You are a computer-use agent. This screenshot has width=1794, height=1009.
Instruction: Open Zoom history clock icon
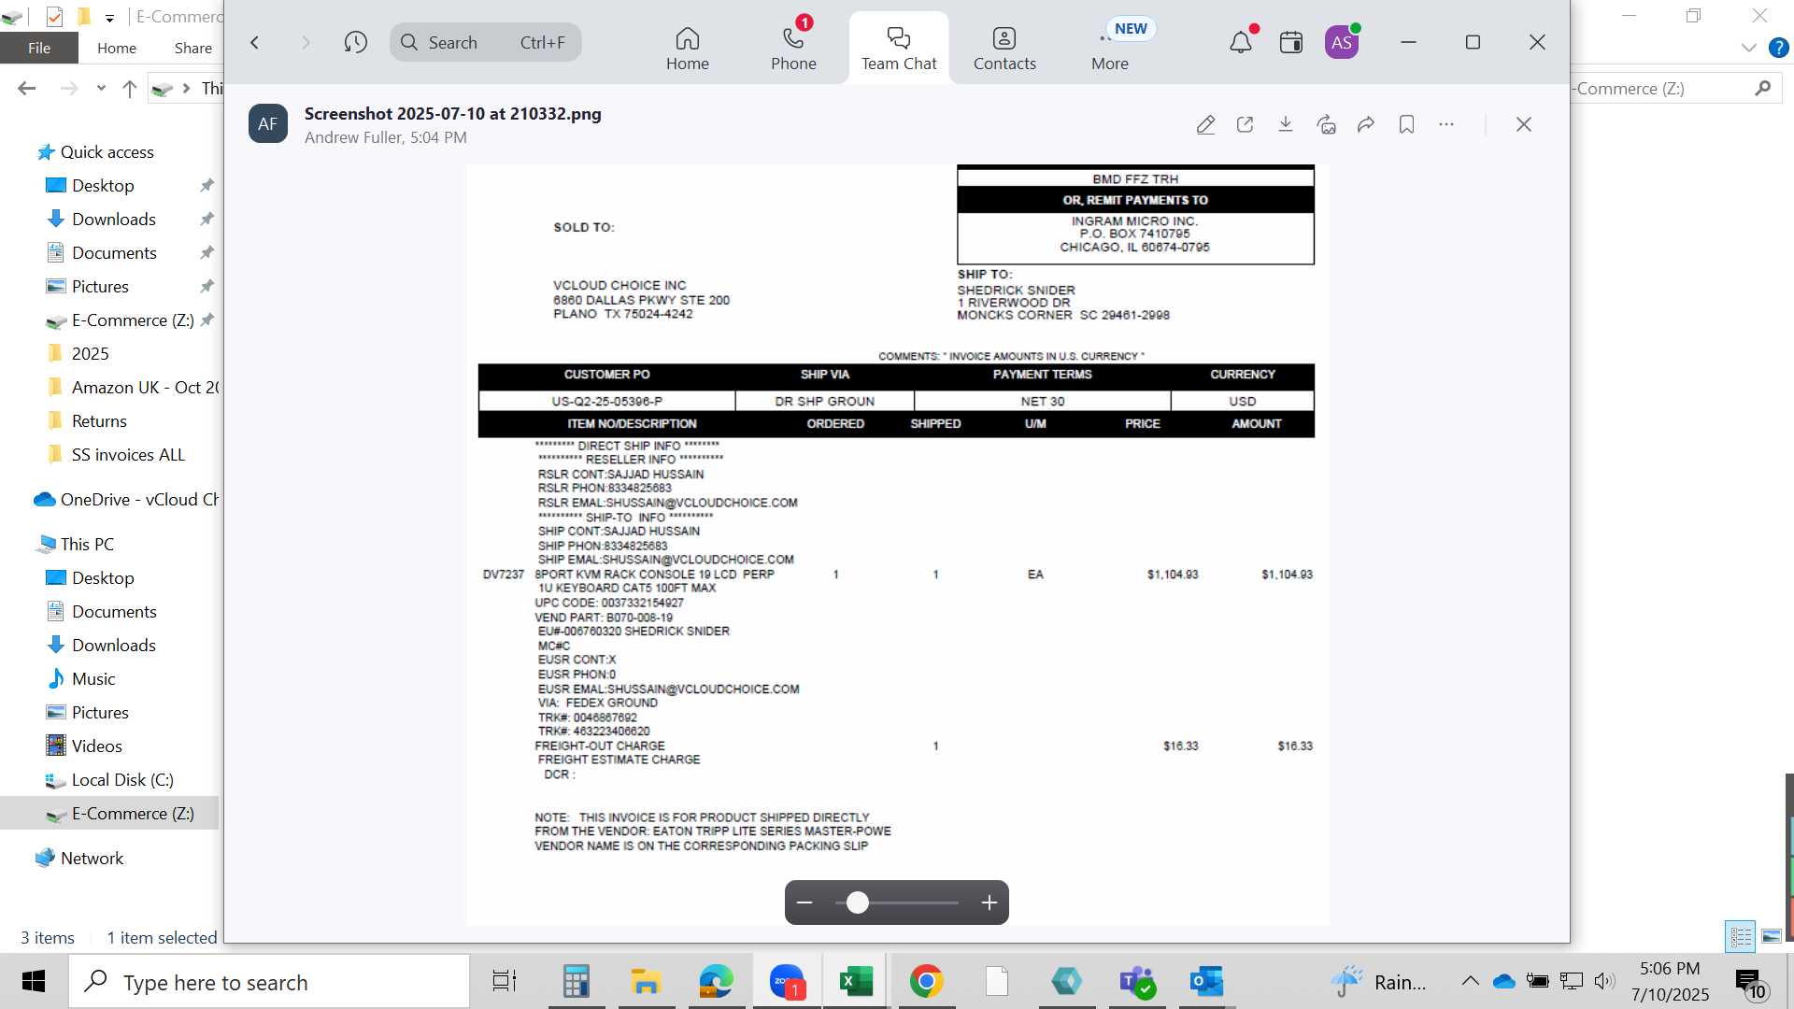[x=355, y=42]
